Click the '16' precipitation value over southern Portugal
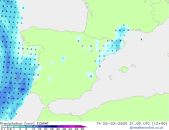The height and width of the screenshot is (130, 169). (23, 89)
